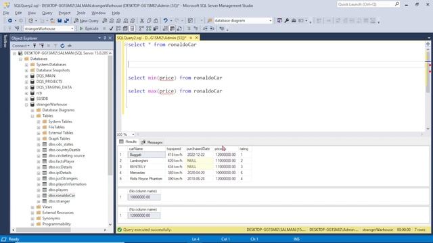Comment out the selected lines icon
Image resolution: width=433 pixels, height=243 pixels.
[189, 28]
